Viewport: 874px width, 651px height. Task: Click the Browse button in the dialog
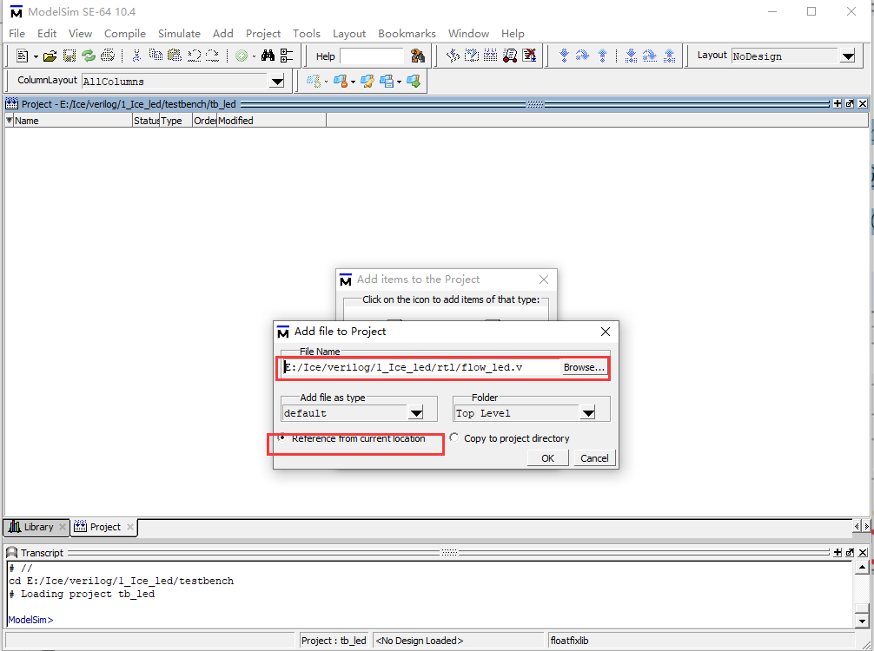coord(583,367)
